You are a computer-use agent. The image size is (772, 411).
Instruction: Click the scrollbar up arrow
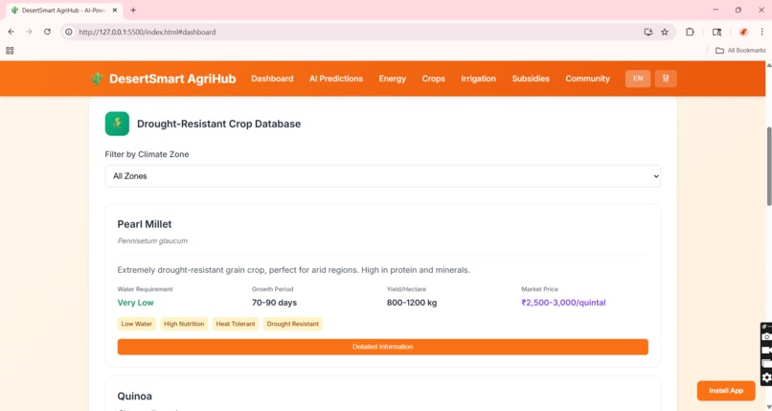(x=769, y=65)
